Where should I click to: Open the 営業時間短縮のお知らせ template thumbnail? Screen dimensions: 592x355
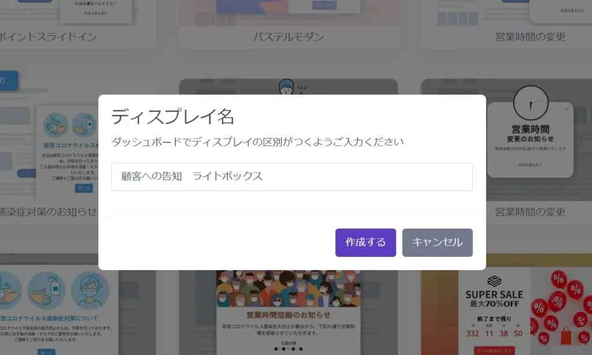(288, 312)
